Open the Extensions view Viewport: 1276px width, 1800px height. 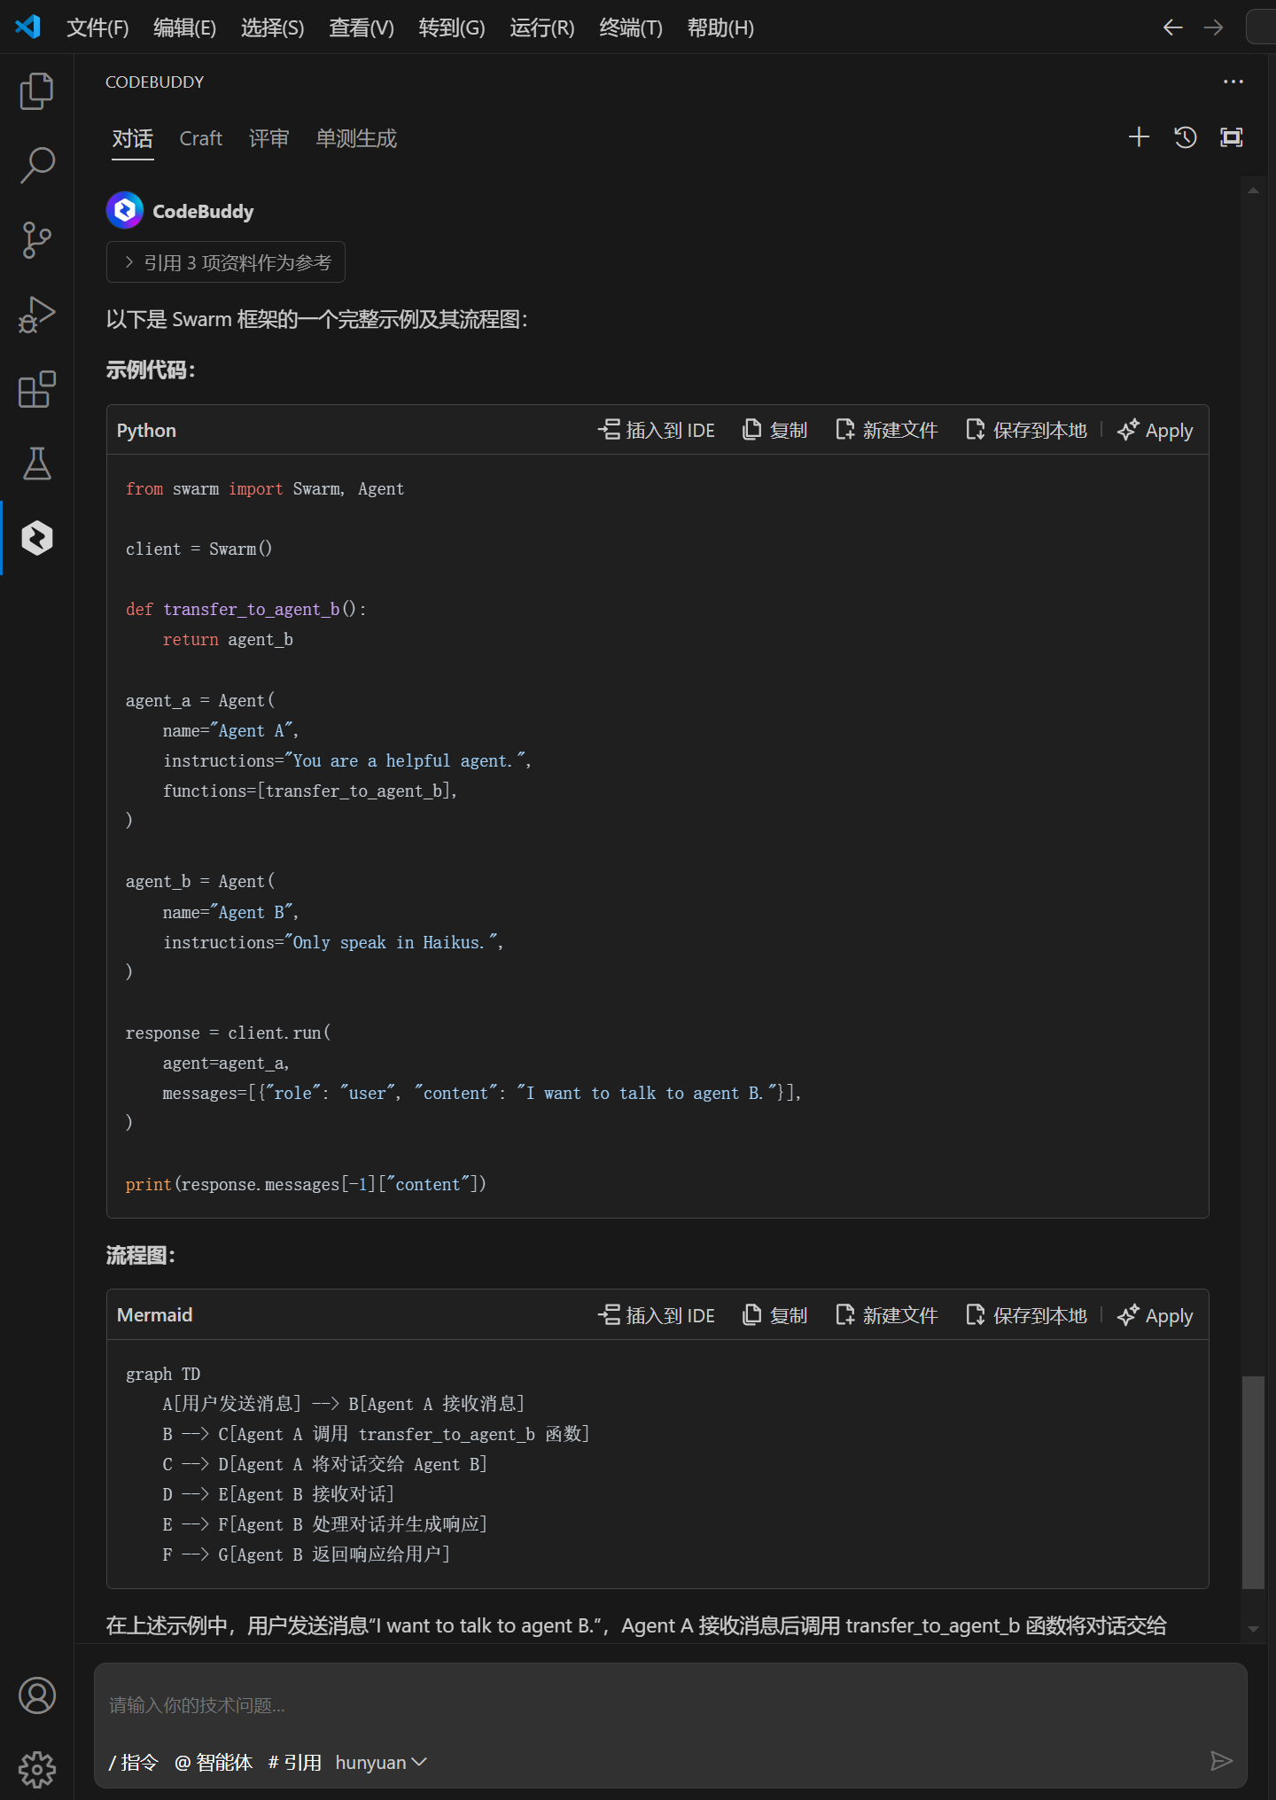[x=36, y=389]
